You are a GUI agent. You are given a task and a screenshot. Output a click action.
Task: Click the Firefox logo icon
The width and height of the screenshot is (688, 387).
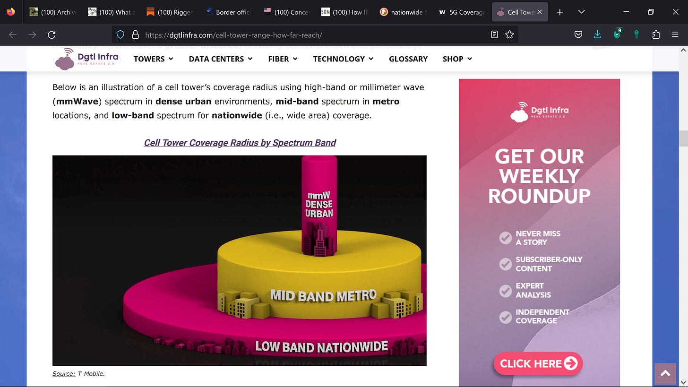click(11, 12)
